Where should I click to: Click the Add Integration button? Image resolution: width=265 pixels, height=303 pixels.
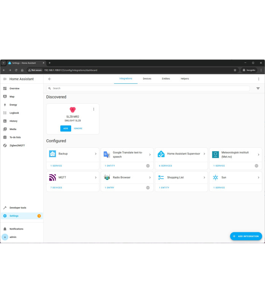click(246, 236)
